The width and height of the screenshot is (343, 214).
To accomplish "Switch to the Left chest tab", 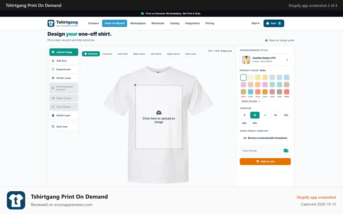I will [123, 54].
